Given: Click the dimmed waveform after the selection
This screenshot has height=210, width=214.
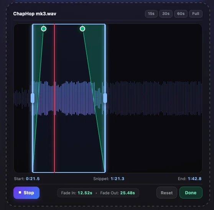Looking at the screenshot, I should click(154, 98).
